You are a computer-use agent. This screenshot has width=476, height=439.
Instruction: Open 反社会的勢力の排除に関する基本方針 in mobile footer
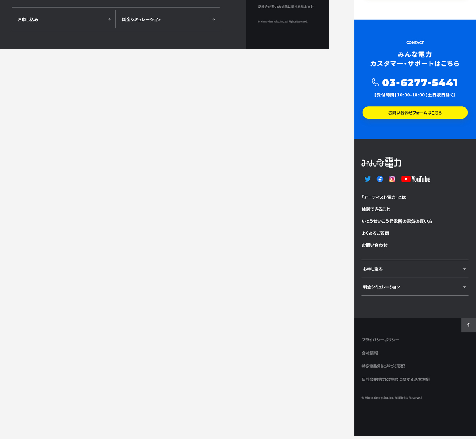pos(395,380)
